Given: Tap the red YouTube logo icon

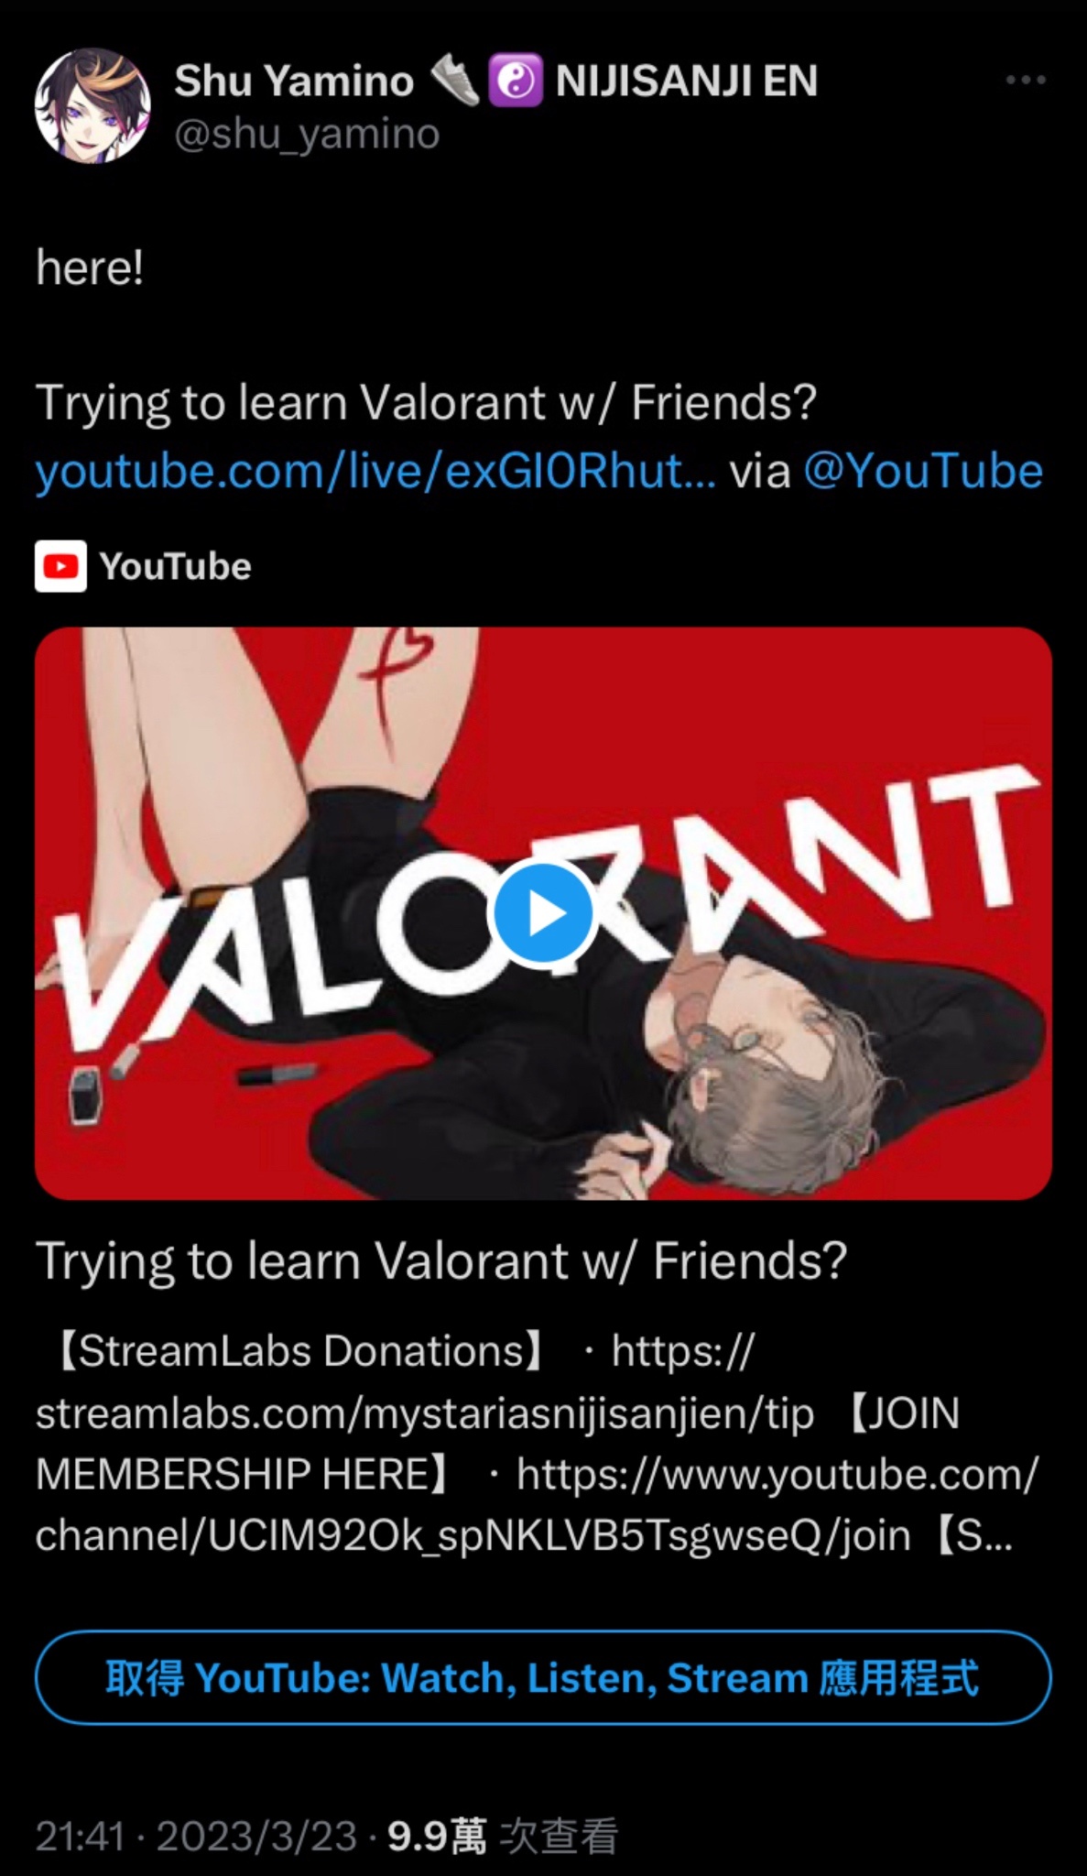Looking at the screenshot, I should point(61,566).
